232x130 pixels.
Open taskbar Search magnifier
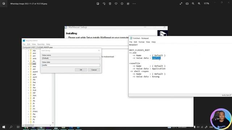click(x=11, y=127)
